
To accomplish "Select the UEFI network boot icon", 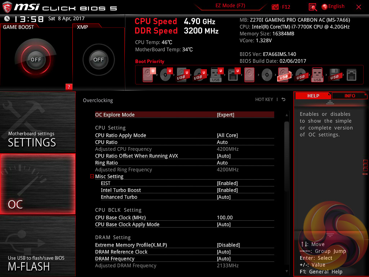I will 234,75.
